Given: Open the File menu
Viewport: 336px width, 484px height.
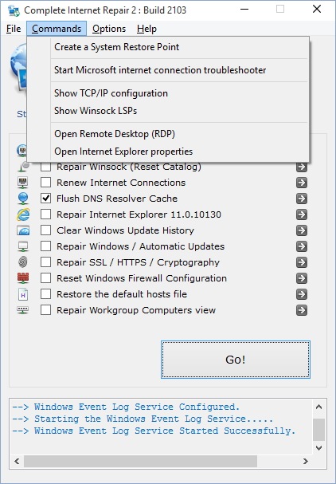Looking at the screenshot, I should 14,29.
